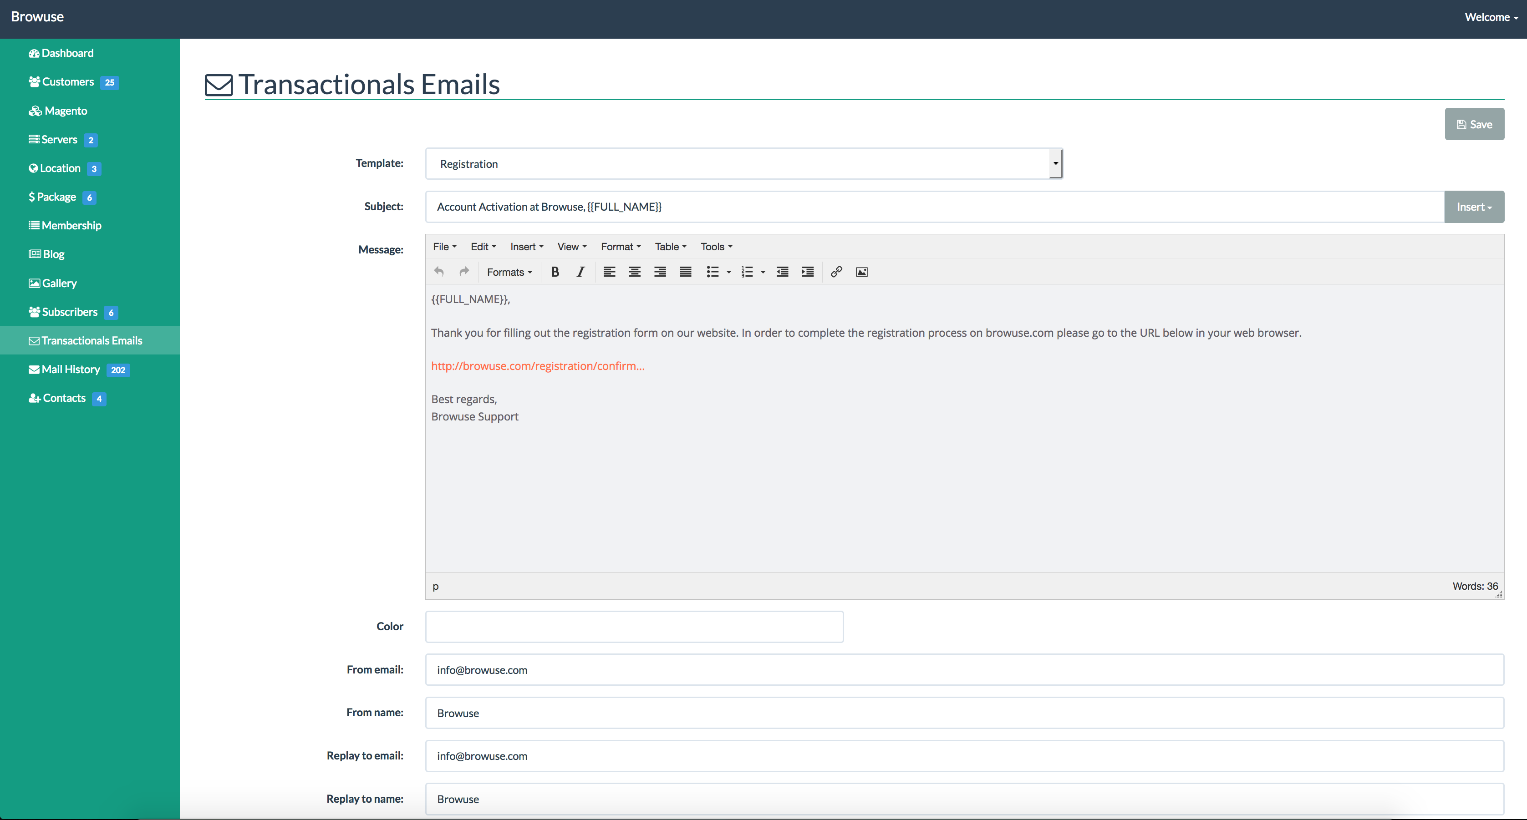Open the Template dropdown showing Registration
Viewport: 1527px width, 820px height.
pos(744,163)
